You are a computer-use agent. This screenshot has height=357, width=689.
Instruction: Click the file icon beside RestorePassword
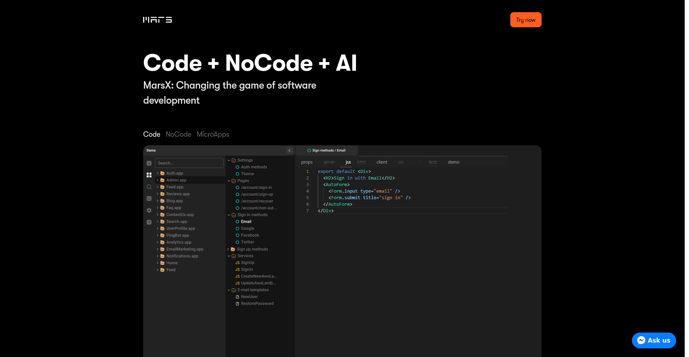click(237, 304)
